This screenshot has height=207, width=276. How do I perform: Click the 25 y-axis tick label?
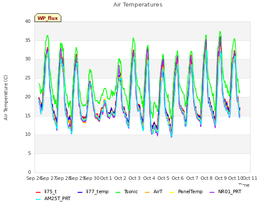click(28, 78)
